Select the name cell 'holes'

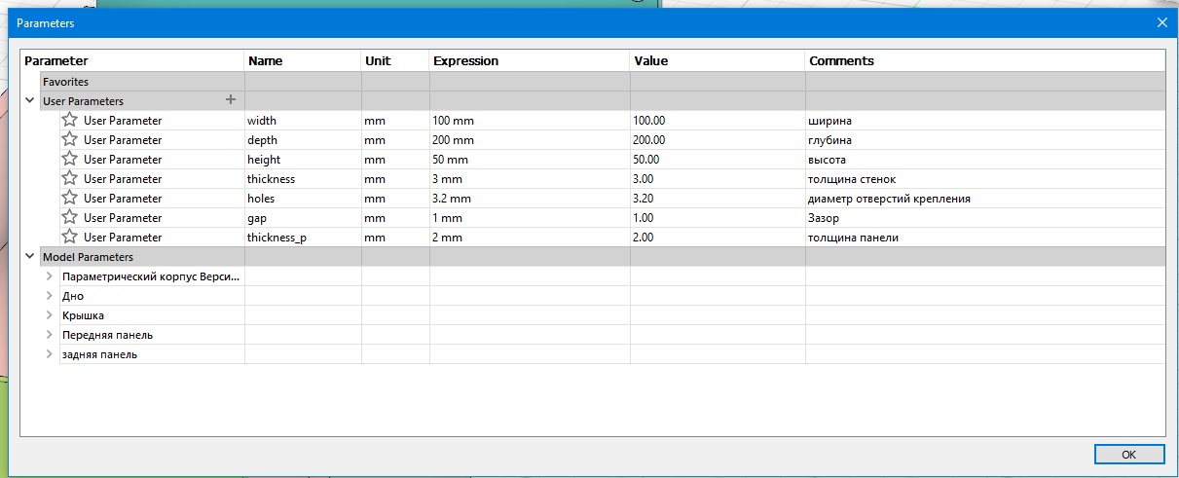coord(303,199)
